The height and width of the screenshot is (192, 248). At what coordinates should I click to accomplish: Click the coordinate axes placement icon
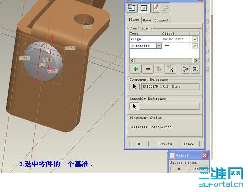pos(186,69)
